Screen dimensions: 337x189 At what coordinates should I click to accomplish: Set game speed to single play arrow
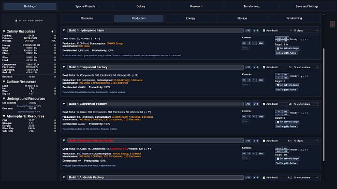[20, 21]
